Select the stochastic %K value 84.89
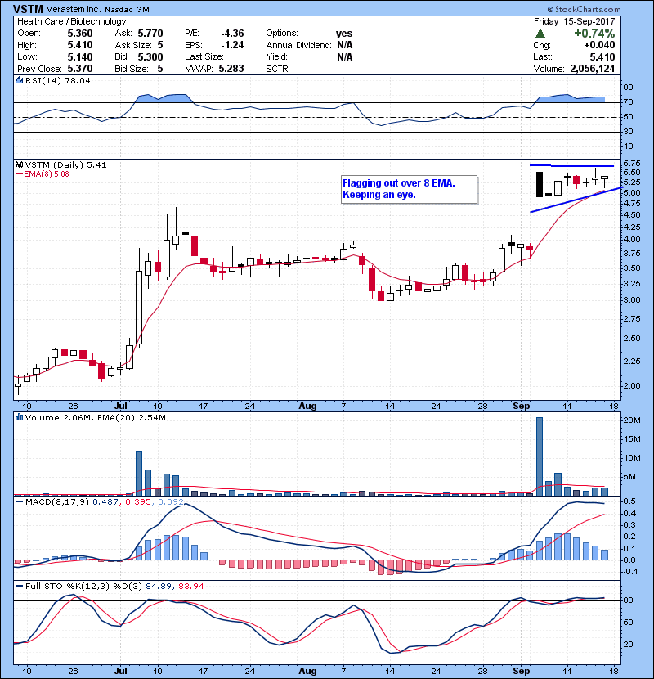 158,586
